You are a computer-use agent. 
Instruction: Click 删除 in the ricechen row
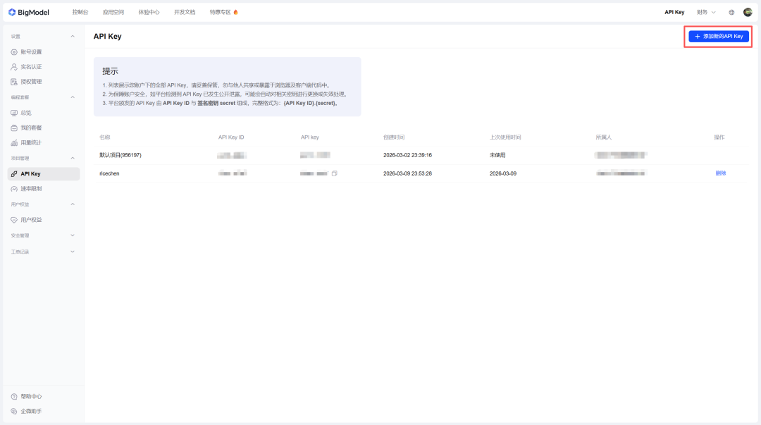(x=721, y=173)
